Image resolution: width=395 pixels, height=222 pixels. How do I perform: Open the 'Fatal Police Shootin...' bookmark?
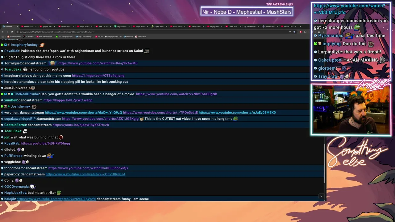click(x=45, y=36)
